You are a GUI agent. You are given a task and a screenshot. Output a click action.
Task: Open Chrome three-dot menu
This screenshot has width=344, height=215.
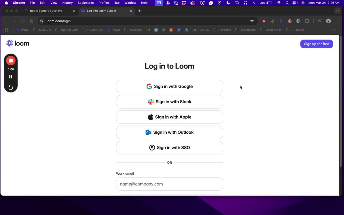click(337, 21)
